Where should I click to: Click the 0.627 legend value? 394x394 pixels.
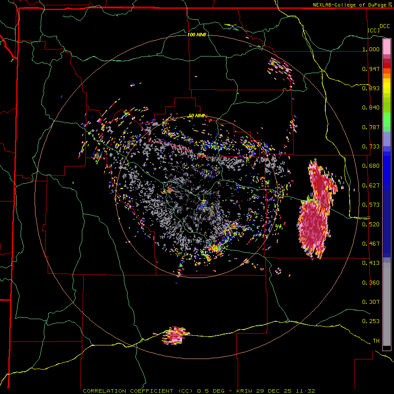[x=371, y=186]
